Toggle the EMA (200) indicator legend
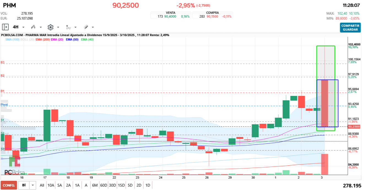Viewport: 365px width, 191px height. [43, 40]
